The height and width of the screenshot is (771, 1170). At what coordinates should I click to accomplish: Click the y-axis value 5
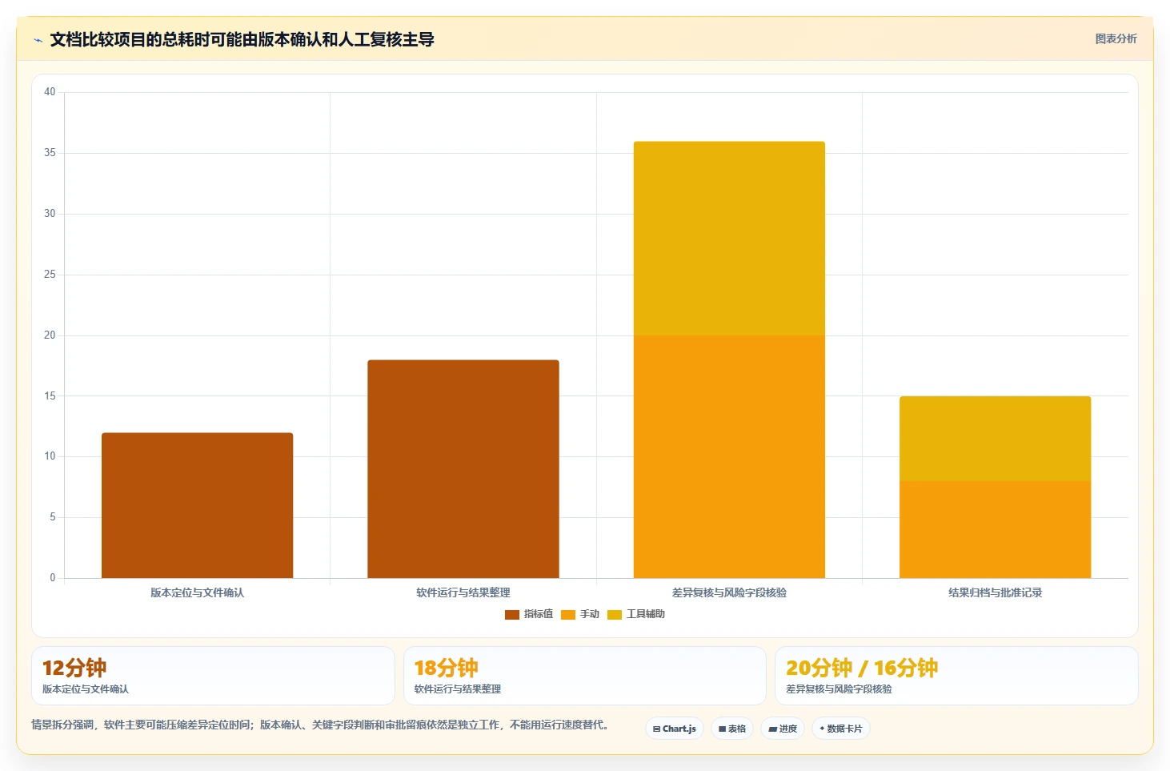click(x=53, y=517)
